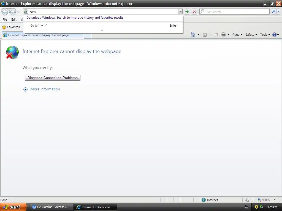Open recent pages dropdown beside Forward
282x211 pixels.
[18, 12]
